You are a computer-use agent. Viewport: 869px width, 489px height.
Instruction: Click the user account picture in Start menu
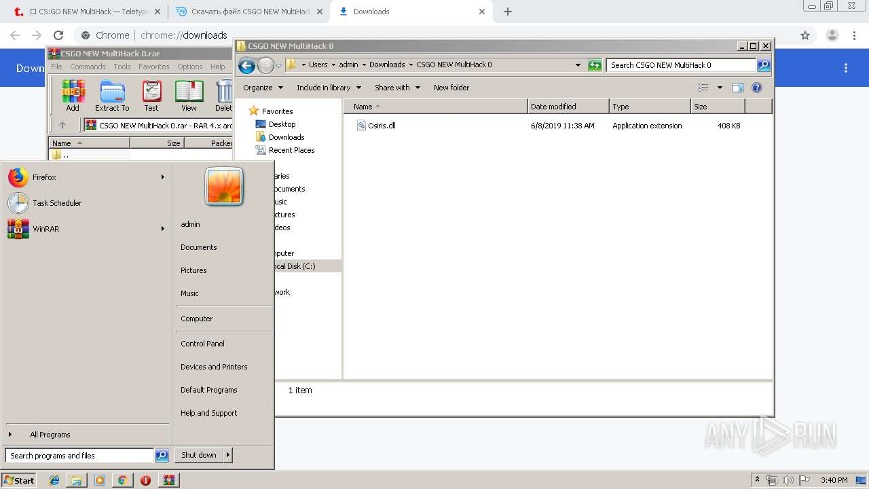click(224, 187)
